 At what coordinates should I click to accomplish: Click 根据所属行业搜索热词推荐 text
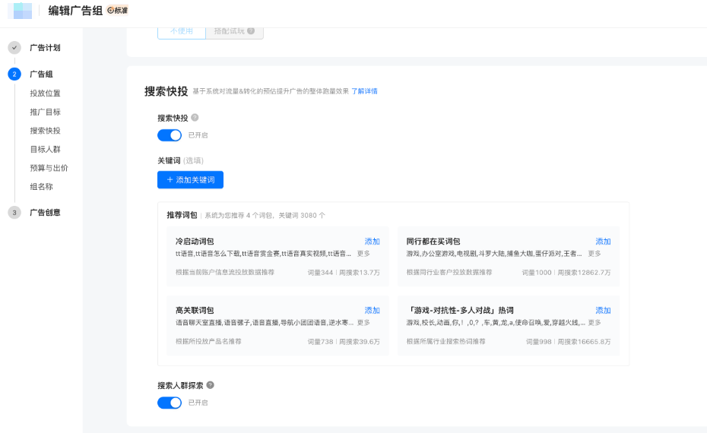(x=446, y=341)
